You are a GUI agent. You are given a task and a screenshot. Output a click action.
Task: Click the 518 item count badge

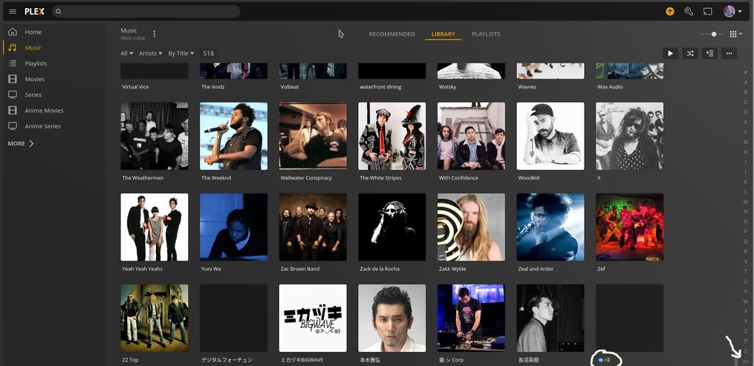(208, 53)
